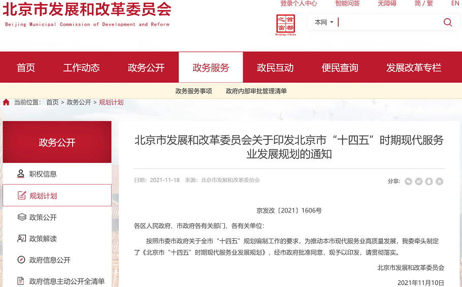Open the 工作动态 navigation tab
This screenshot has height=287, width=462.
coord(81,67)
